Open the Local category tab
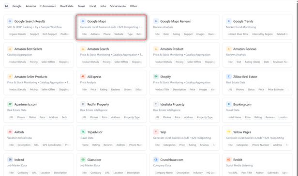 click(x=92, y=6)
